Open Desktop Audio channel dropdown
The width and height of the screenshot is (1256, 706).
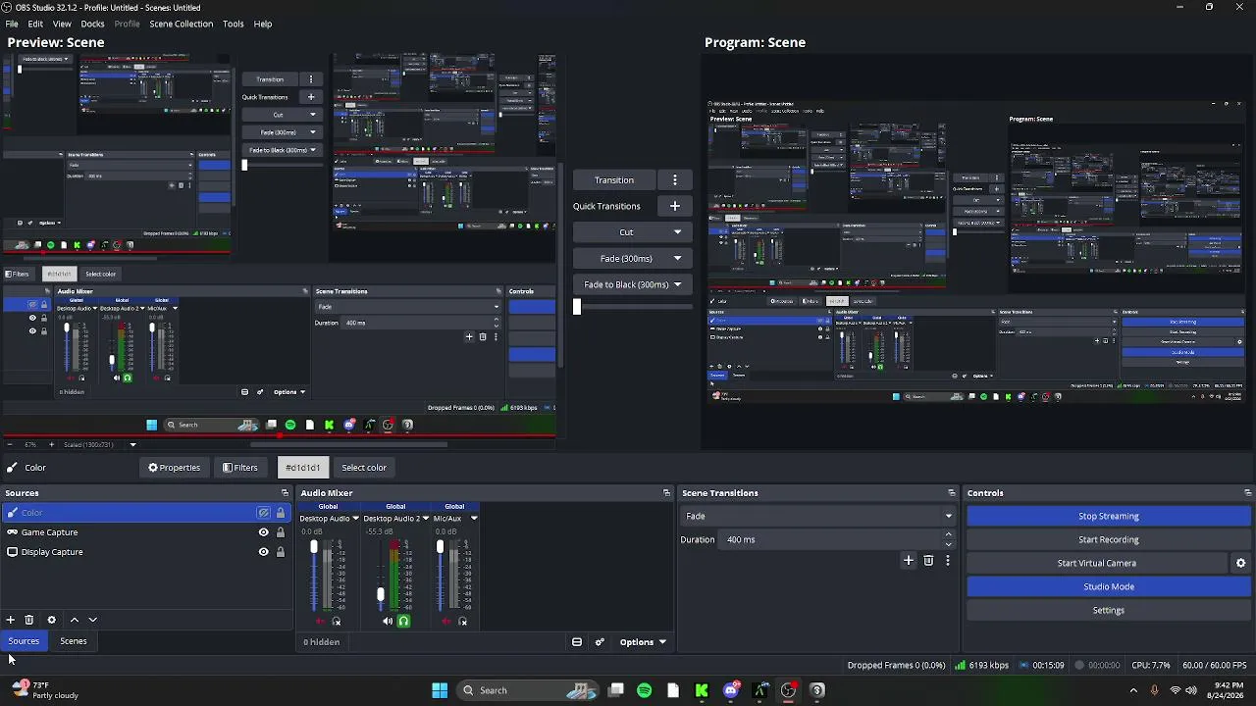pos(355,519)
